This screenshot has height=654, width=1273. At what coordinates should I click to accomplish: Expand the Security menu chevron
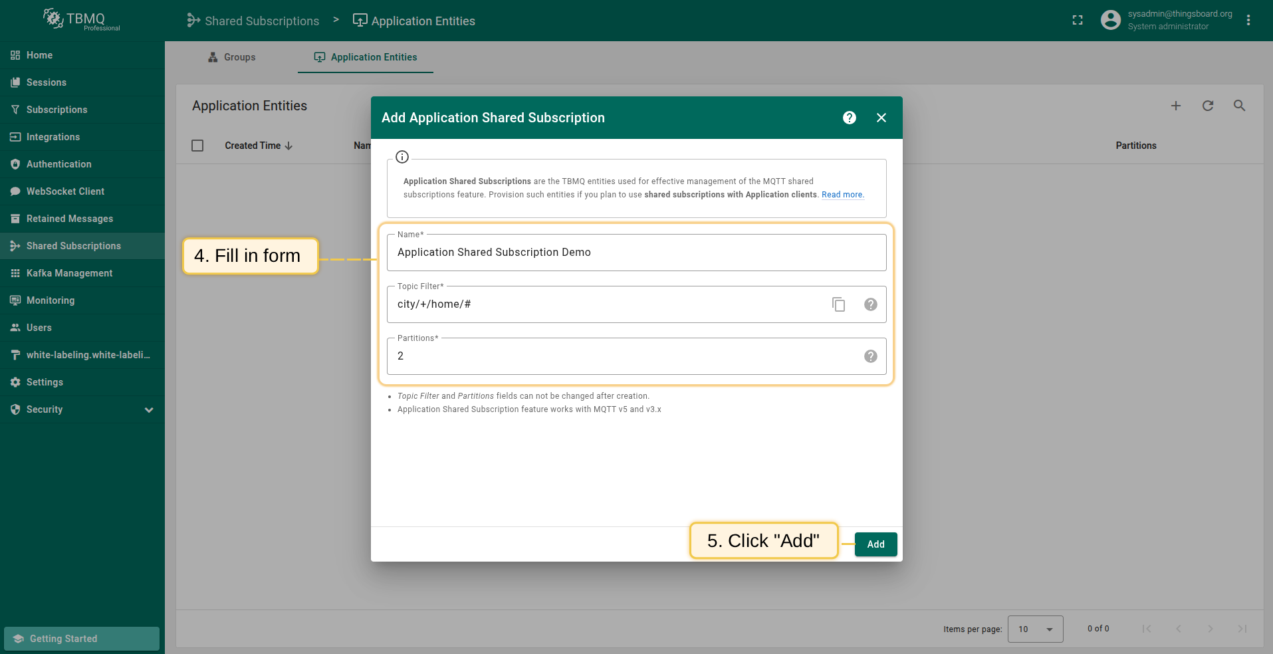click(x=149, y=410)
